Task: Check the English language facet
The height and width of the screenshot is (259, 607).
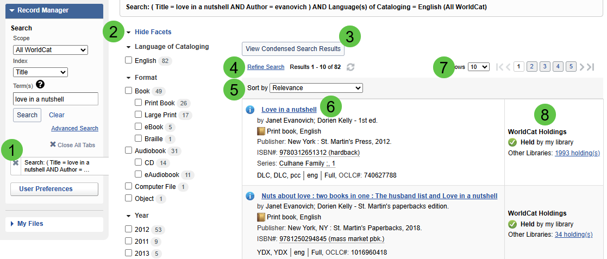Action: tap(129, 60)
